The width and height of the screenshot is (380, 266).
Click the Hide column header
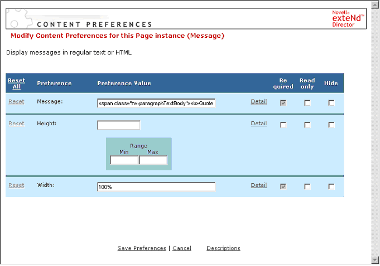(x=331, y=83)
